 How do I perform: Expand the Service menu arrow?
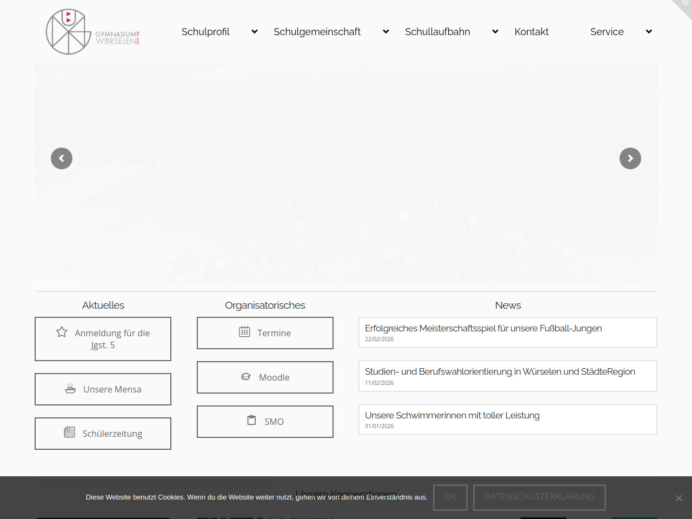pyautogui.click(x=649, y=32)
